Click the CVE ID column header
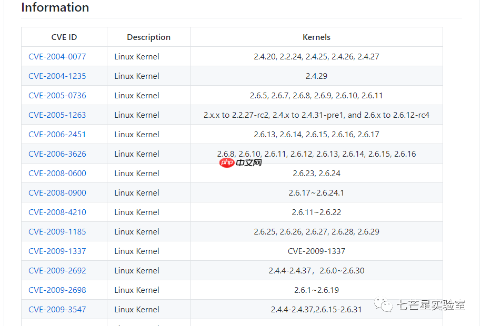This screenshot has width=481, height=326. click(x=64, y=37)
